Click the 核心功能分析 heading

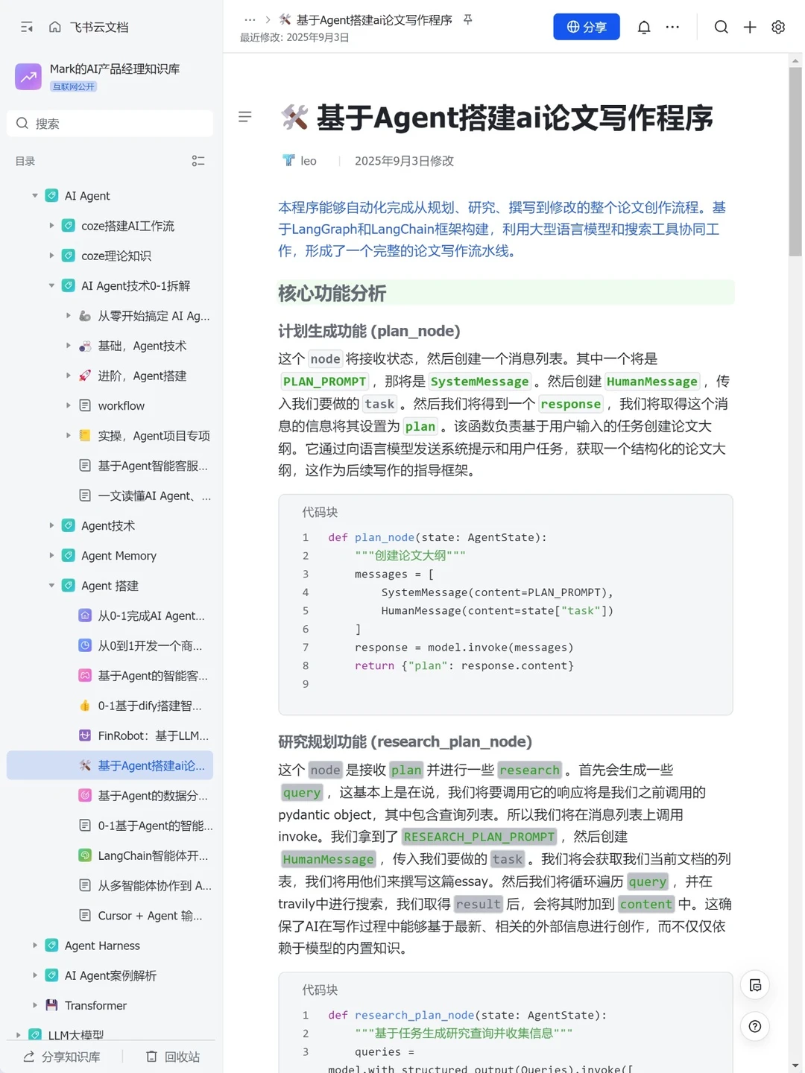point(332,293)
